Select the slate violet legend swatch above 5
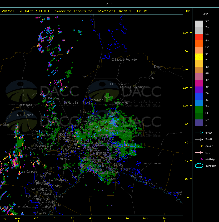 (199, 123)
